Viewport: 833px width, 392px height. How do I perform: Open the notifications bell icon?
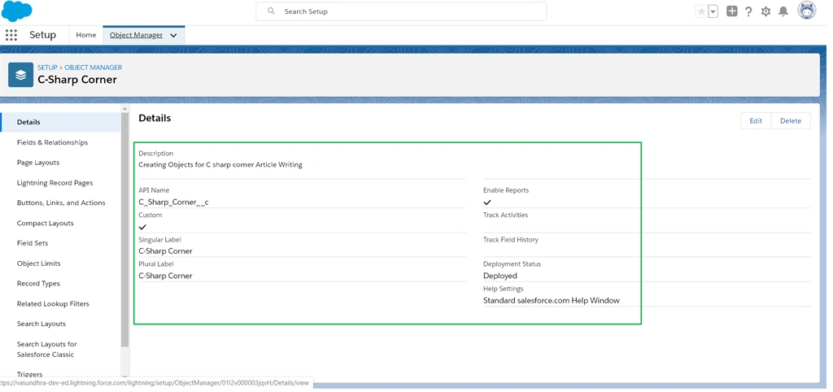[x=783, y=11]
